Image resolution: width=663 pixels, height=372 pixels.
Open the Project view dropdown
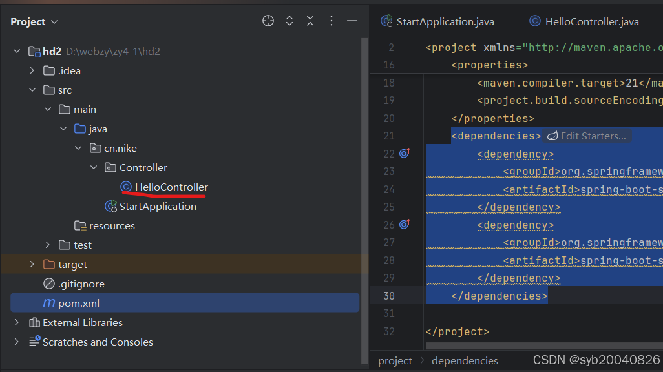coord(34,21)
